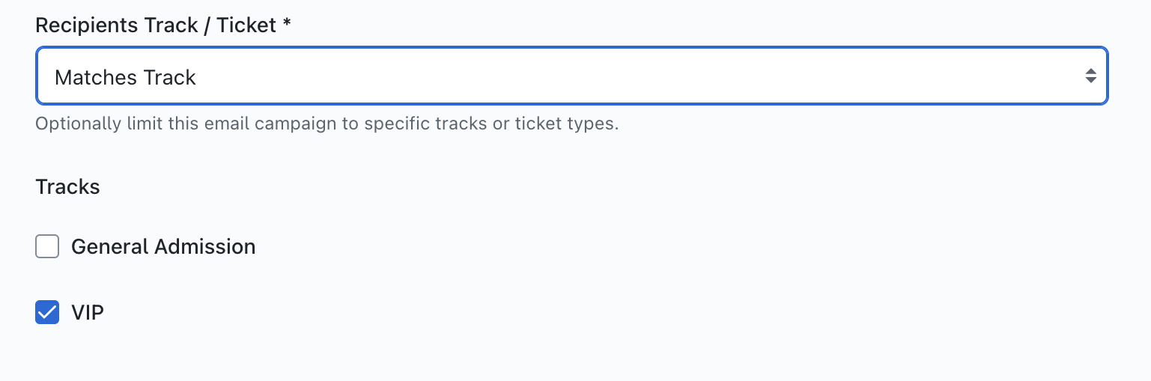This screenshot has width=1151, height=381.
Task: Click the "Recipients Track / Ticket" field label
Action: pyautogui.click(x=156, y=25)
